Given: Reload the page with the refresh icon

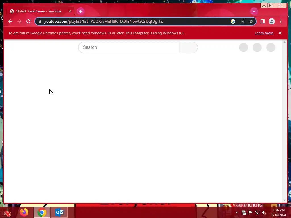Looking at the screenshot, I should 28,21.
